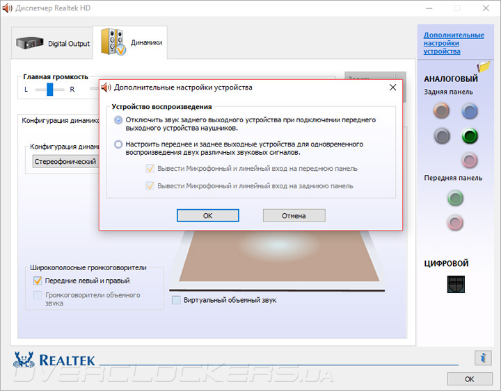
Task: Enable virtual surround sound checkbox
Action: click(x=176, y=300)
